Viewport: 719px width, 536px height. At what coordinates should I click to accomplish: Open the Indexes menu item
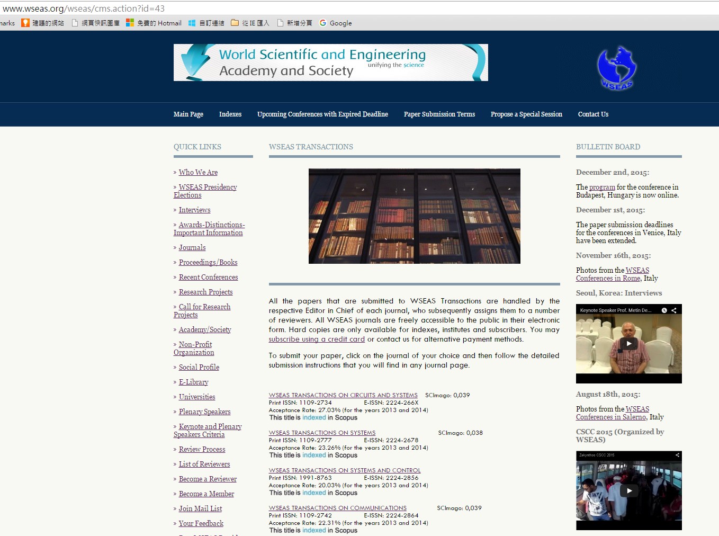(230, 114)
